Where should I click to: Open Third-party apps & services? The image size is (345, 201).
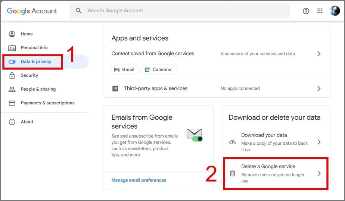(x=217, y=88)
